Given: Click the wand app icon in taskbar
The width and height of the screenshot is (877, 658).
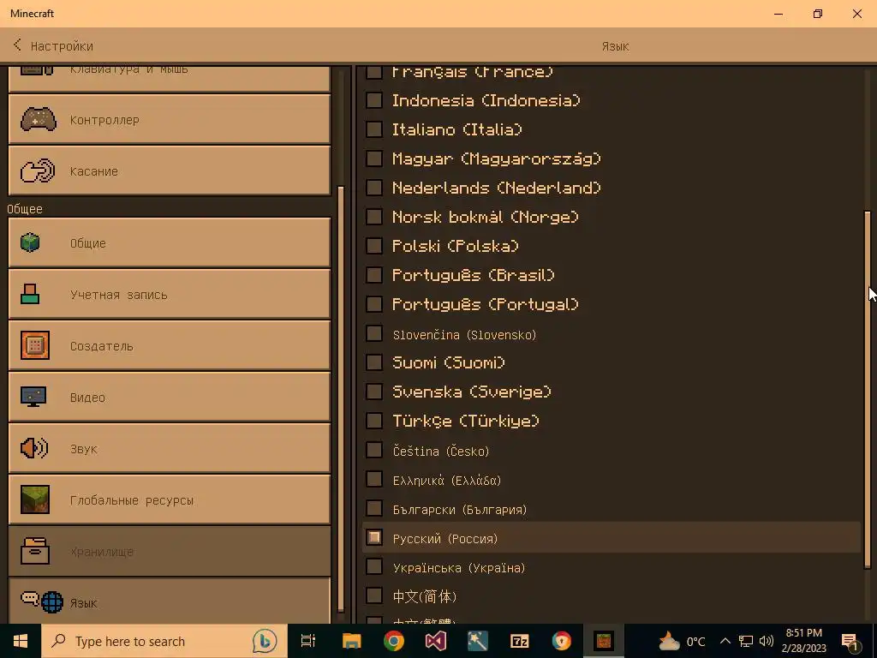Looking at the screenshot, I should click(478, 641).
